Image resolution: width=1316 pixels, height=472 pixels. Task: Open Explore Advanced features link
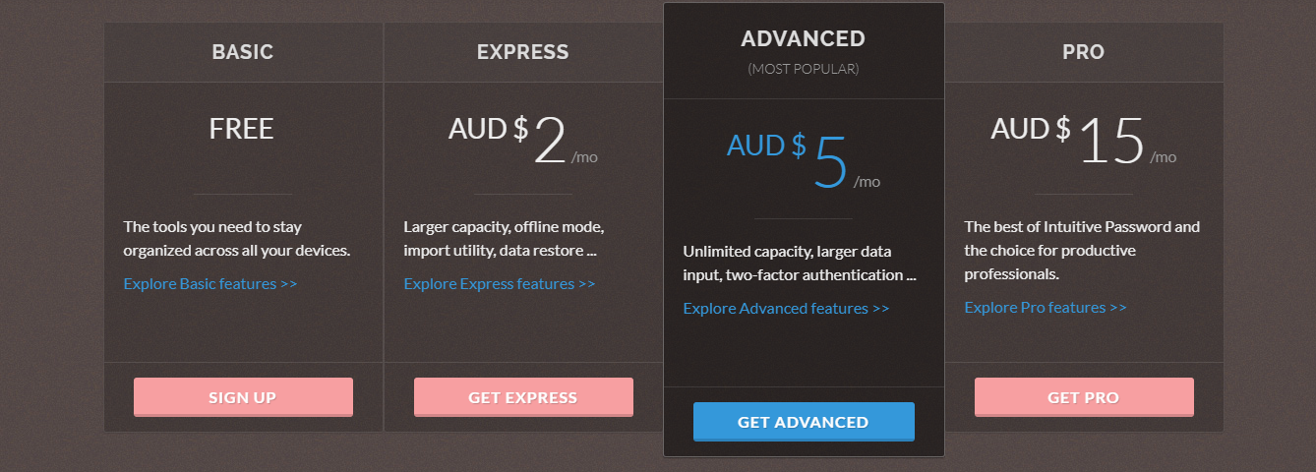click(x=786, y=309)
